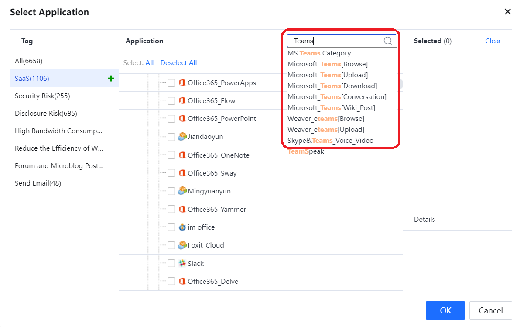Select the SaaS(1106) tag
The image size is (520, 327).
pyautogui.click(x=65, y=78)
